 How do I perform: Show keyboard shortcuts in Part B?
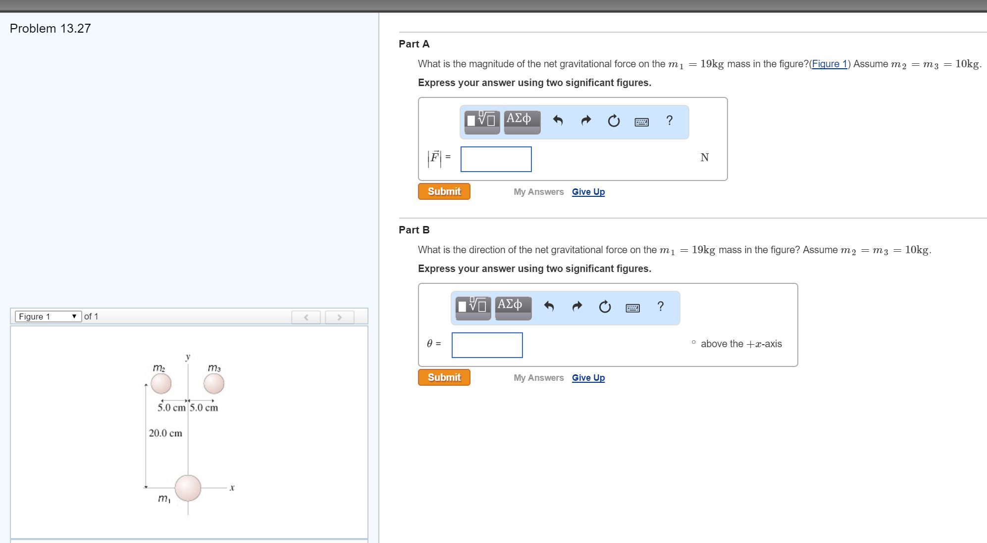click(x=633, y=308)
